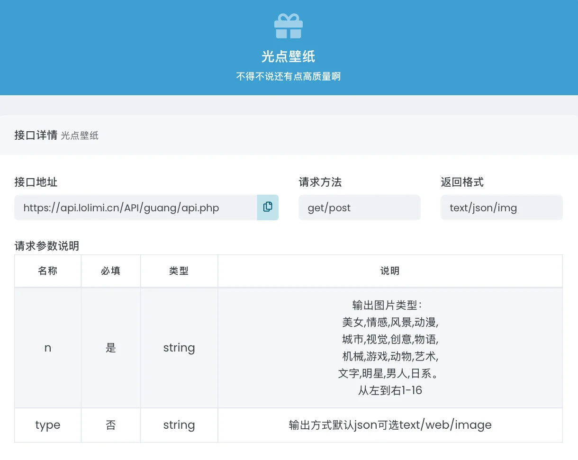Select the parameter name n in the table
Image resolution: width=578 pixels, height=460 pixels.
pyautogui.click(x=47, y=347)
